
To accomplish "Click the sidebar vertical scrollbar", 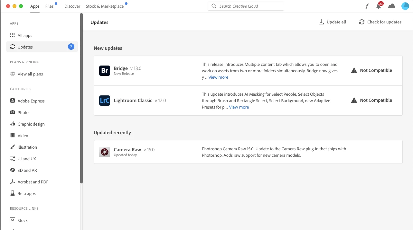I will tap(81, 98).
